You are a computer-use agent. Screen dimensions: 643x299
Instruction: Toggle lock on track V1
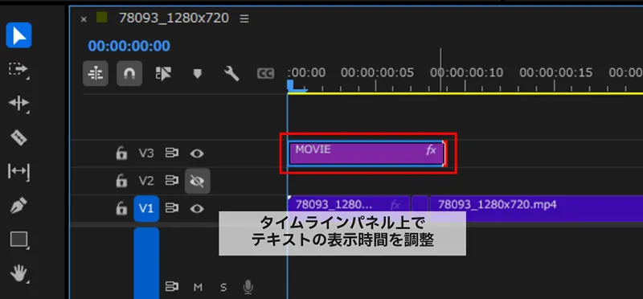pos(121,209)
